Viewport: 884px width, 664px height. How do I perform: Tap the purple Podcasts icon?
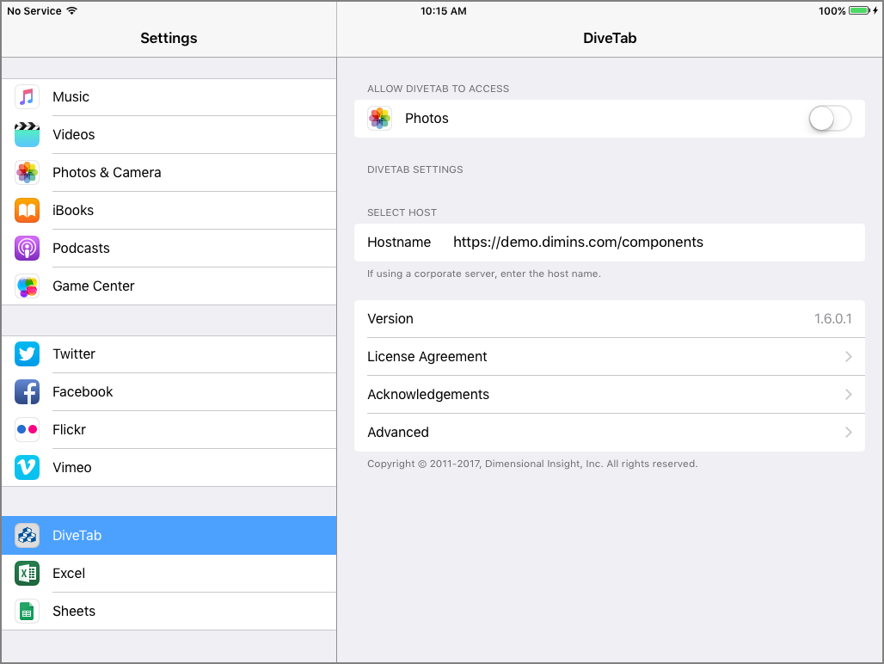(27, 248)
